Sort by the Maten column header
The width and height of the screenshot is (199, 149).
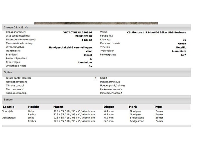click(58, 107)
